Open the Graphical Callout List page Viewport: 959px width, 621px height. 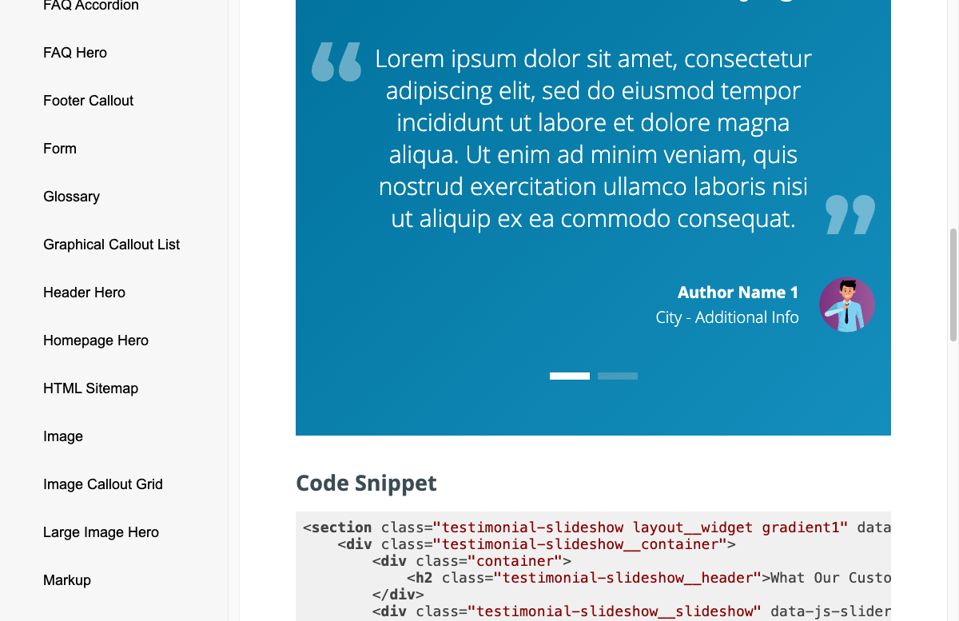pyautogui.click(x=111, y=245)
